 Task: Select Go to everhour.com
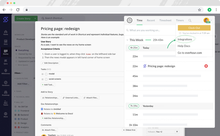[190, 53]
